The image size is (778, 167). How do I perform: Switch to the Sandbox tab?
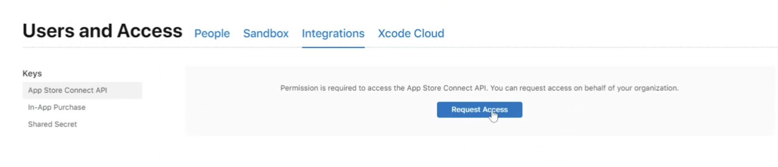pyautogui.click(x=266, y=33)
